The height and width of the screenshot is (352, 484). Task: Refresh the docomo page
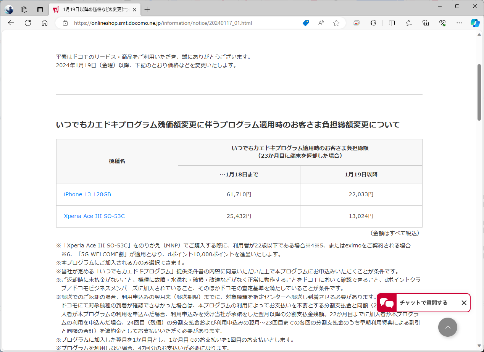tap(27, 23)
